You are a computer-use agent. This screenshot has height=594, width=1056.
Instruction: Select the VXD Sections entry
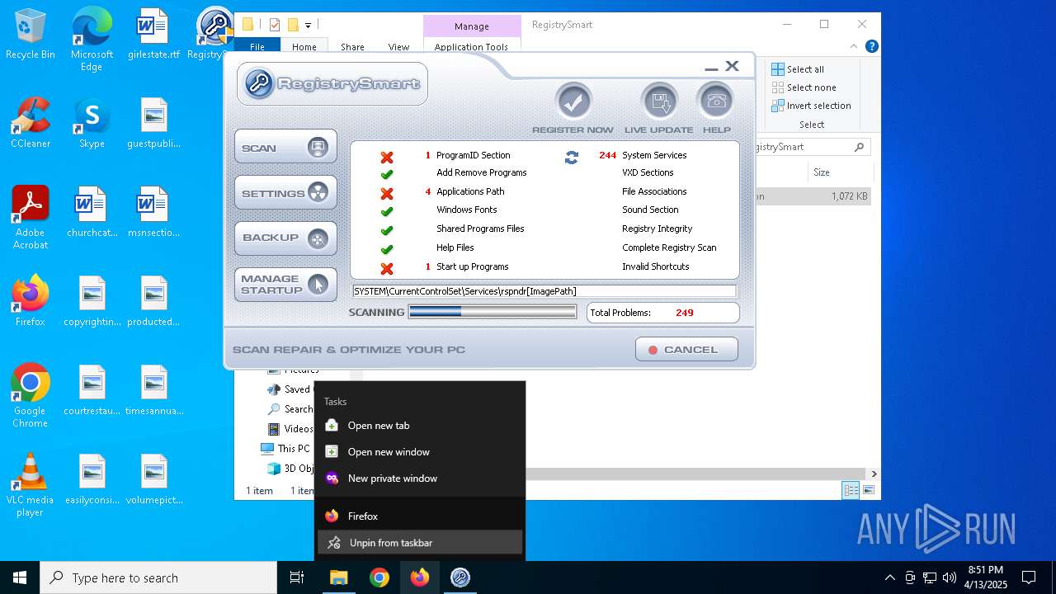pos(648,172)
